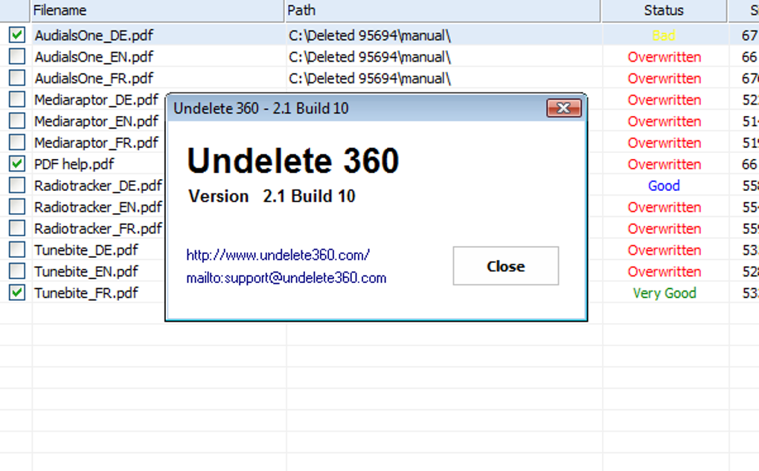Check the Radiotracker_EN.pdf checkbox
Screen dimensions: 759x471
tap(17, 207)
